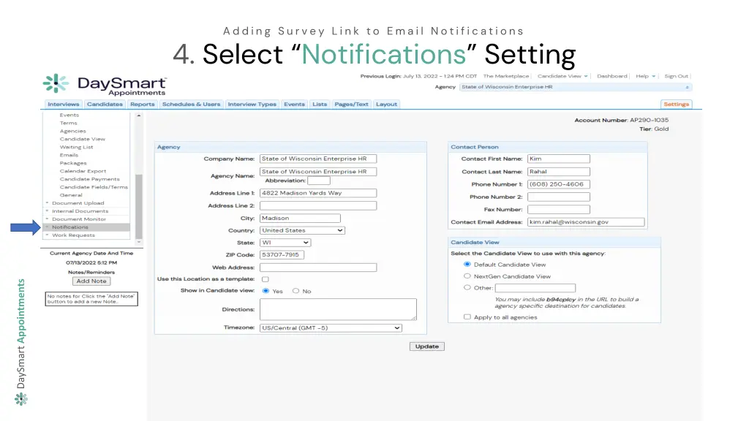
Task: Click the Add Note button
Action: click(x=91, y=281)
